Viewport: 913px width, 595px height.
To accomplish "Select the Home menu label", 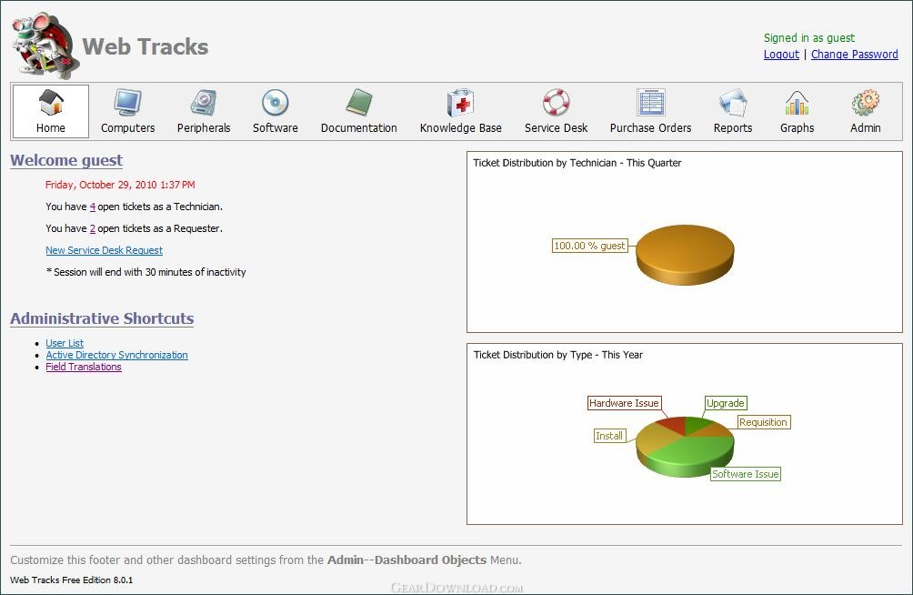I will point(51,127).
